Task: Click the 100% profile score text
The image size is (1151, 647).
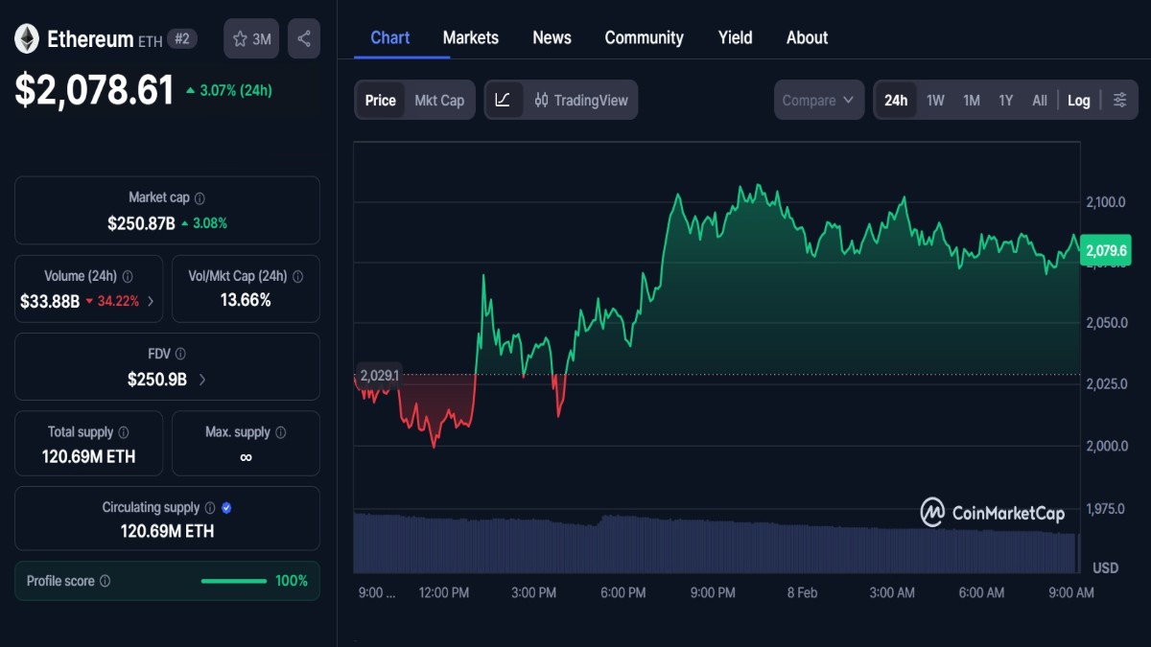Action: (x=292, y=581)
